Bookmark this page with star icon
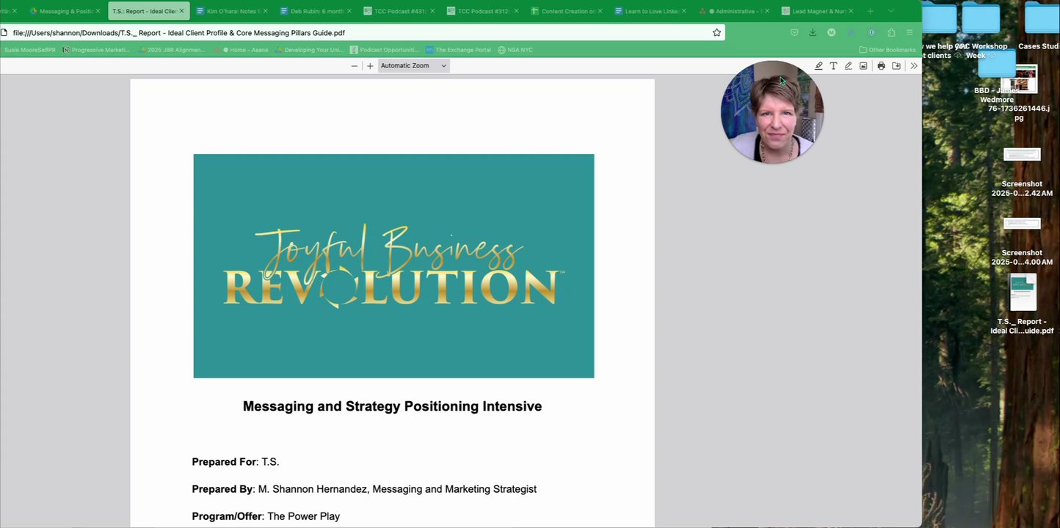 [716, 32]
